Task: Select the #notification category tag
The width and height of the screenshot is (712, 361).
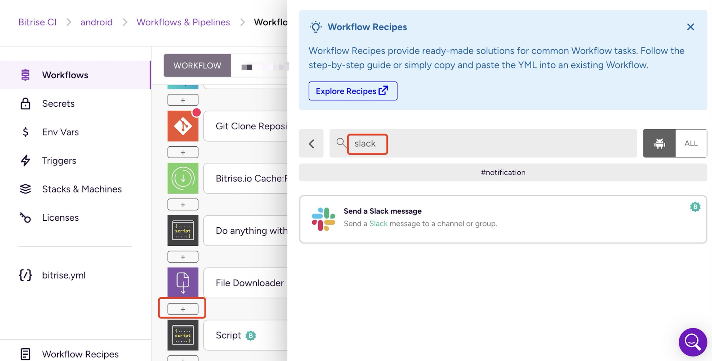Action: pos(503,172)
